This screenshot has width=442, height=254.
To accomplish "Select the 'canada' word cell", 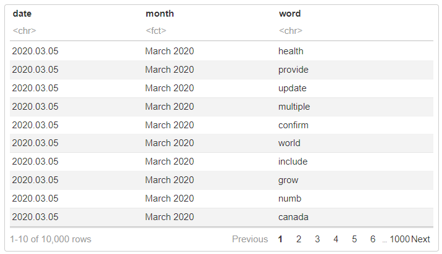I will tap(293, 217).
